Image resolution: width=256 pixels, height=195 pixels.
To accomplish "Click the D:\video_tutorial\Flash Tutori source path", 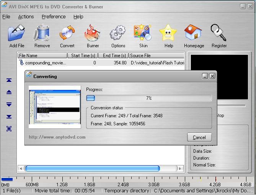I will click(158, 63).
